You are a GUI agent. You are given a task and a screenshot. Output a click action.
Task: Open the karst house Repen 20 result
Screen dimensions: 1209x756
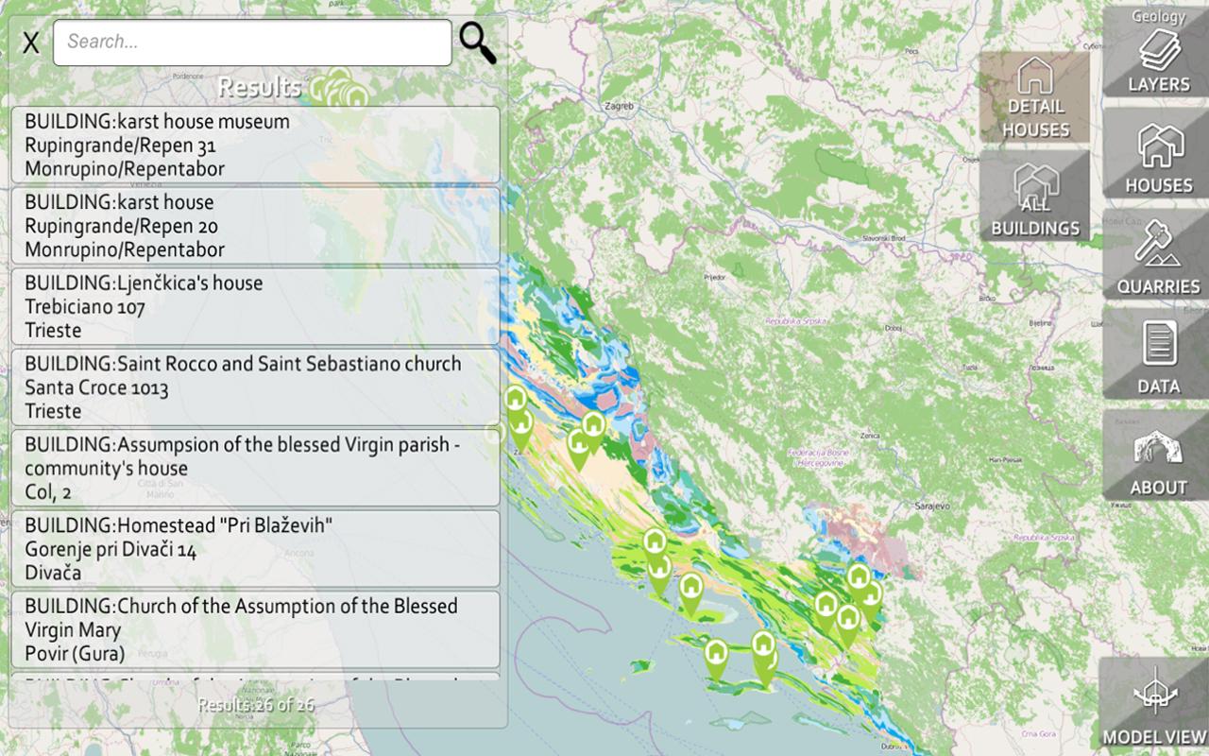[255, 226]
